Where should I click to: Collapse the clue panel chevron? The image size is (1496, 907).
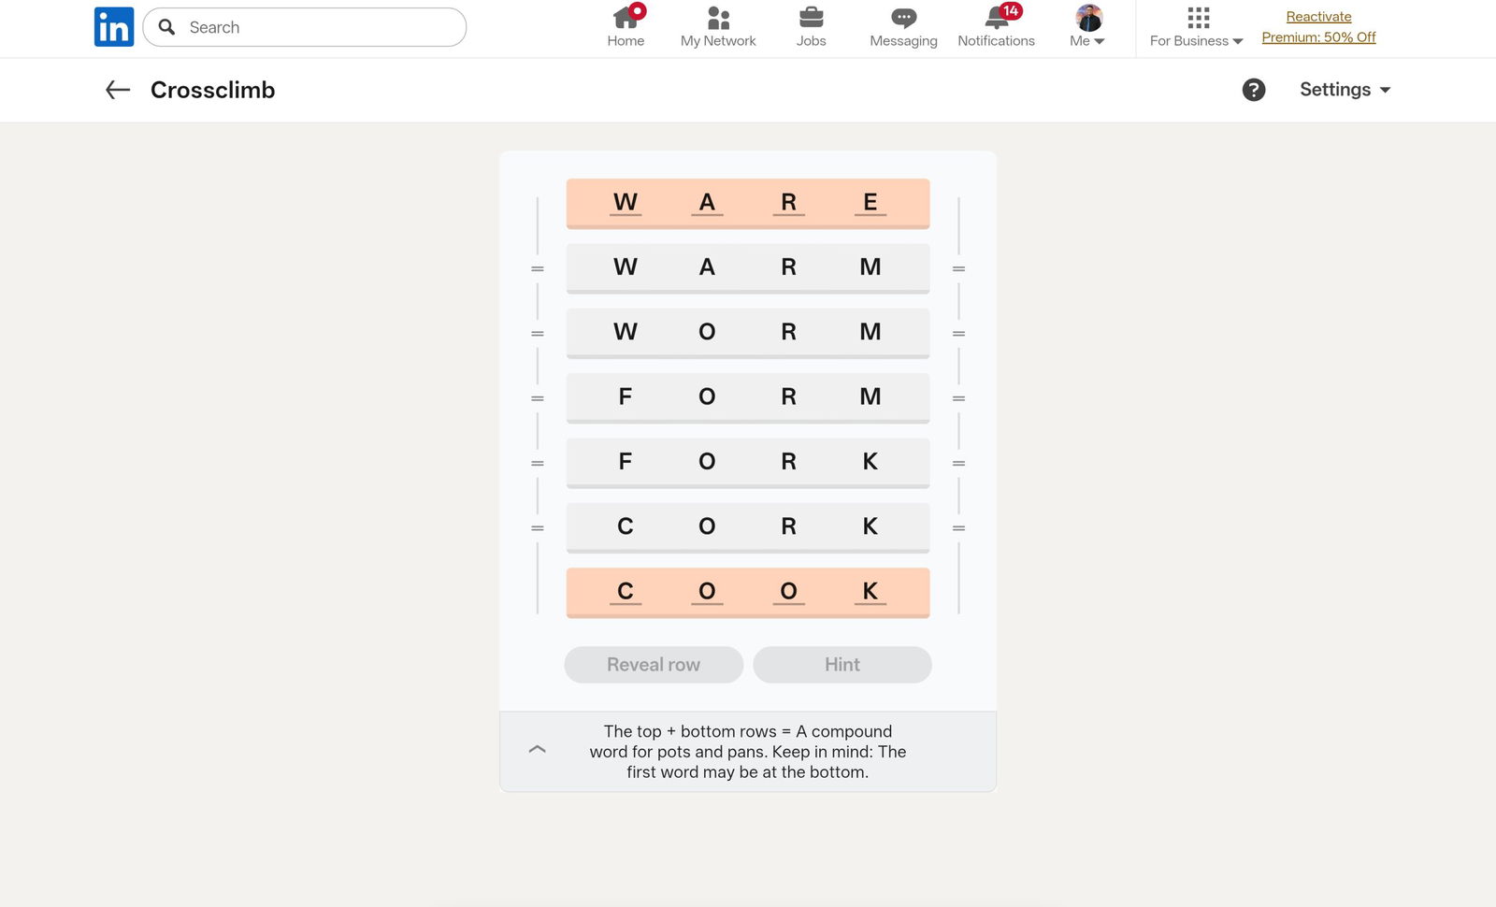(x=538, y=750)
